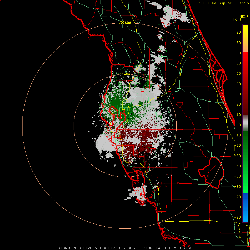
Task: Select the positive 70 scale value
Action: (239, 53)
